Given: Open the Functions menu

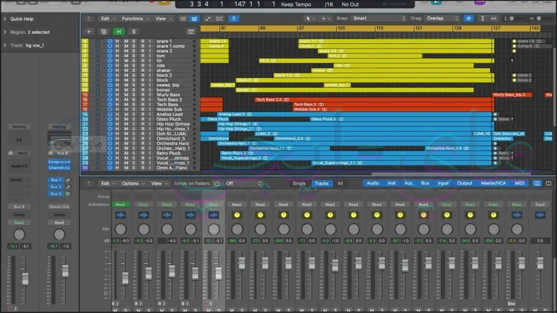Looking at the screenshot, I should pyautogui.click(x=135, y=19).
